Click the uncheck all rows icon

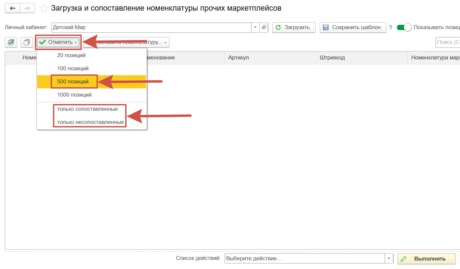[27, 42]
